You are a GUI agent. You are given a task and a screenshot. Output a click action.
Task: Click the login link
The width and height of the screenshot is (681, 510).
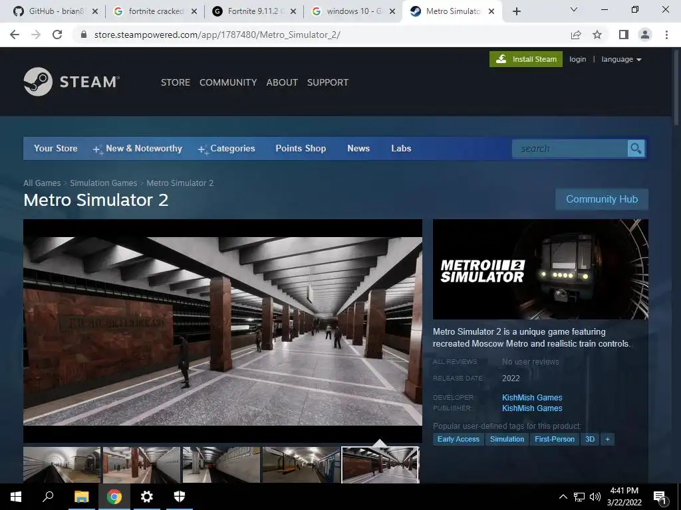577,59
